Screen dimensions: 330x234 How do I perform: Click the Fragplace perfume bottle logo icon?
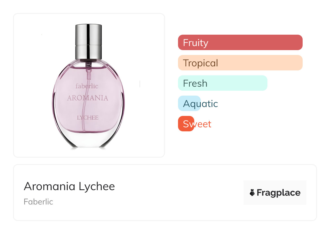tap(252, 193)
